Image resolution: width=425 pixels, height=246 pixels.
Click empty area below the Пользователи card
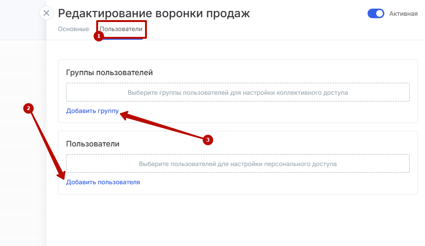[237, 220]
